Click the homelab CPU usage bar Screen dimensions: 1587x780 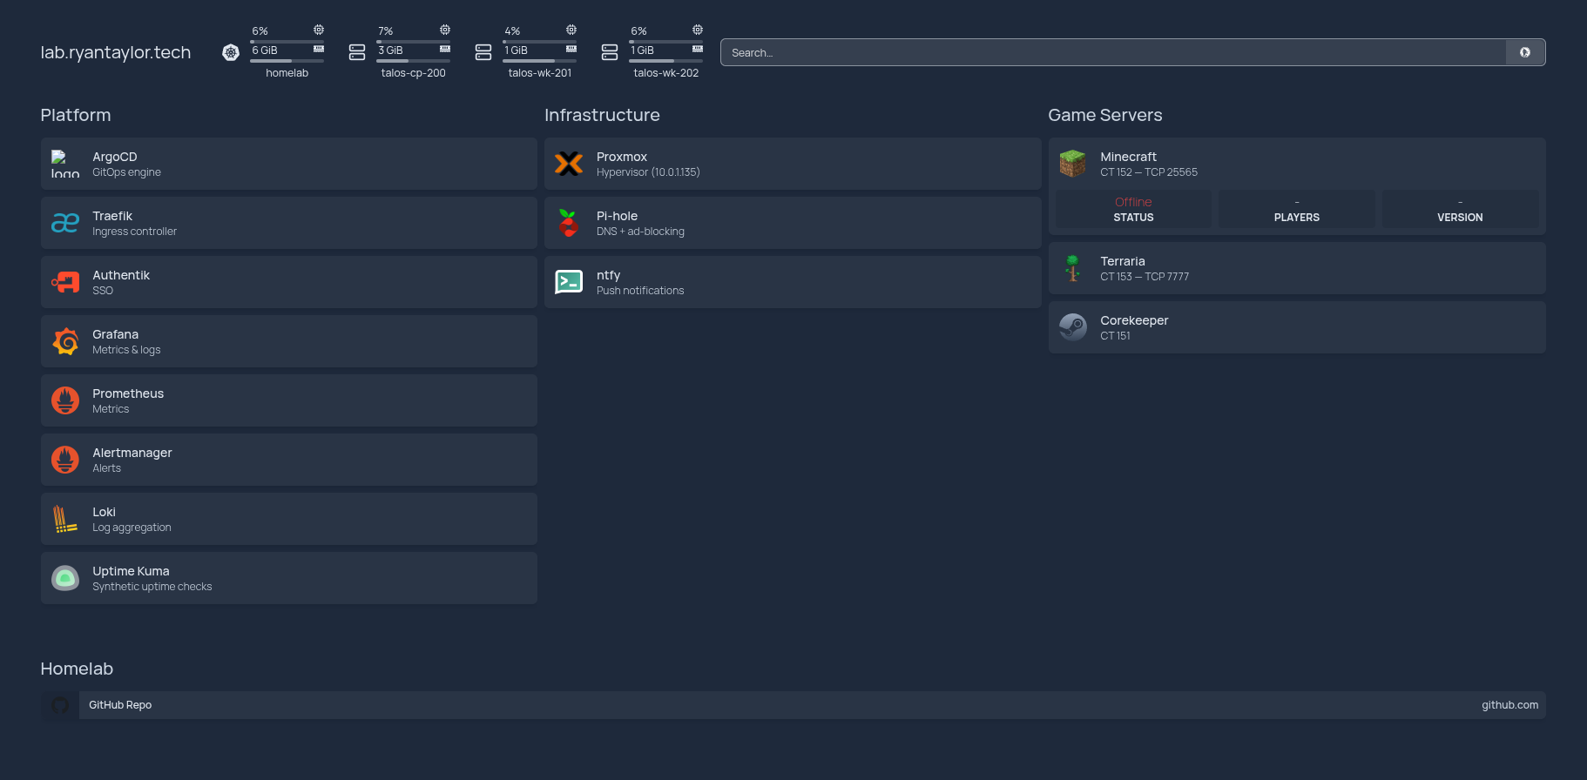click(x=287, y=41)
